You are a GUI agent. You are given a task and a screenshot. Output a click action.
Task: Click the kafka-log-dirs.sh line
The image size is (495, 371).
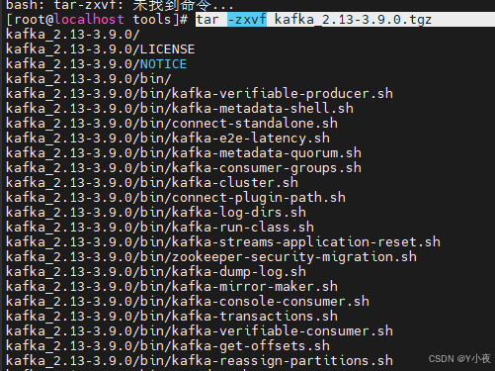[x=156, y=213]
